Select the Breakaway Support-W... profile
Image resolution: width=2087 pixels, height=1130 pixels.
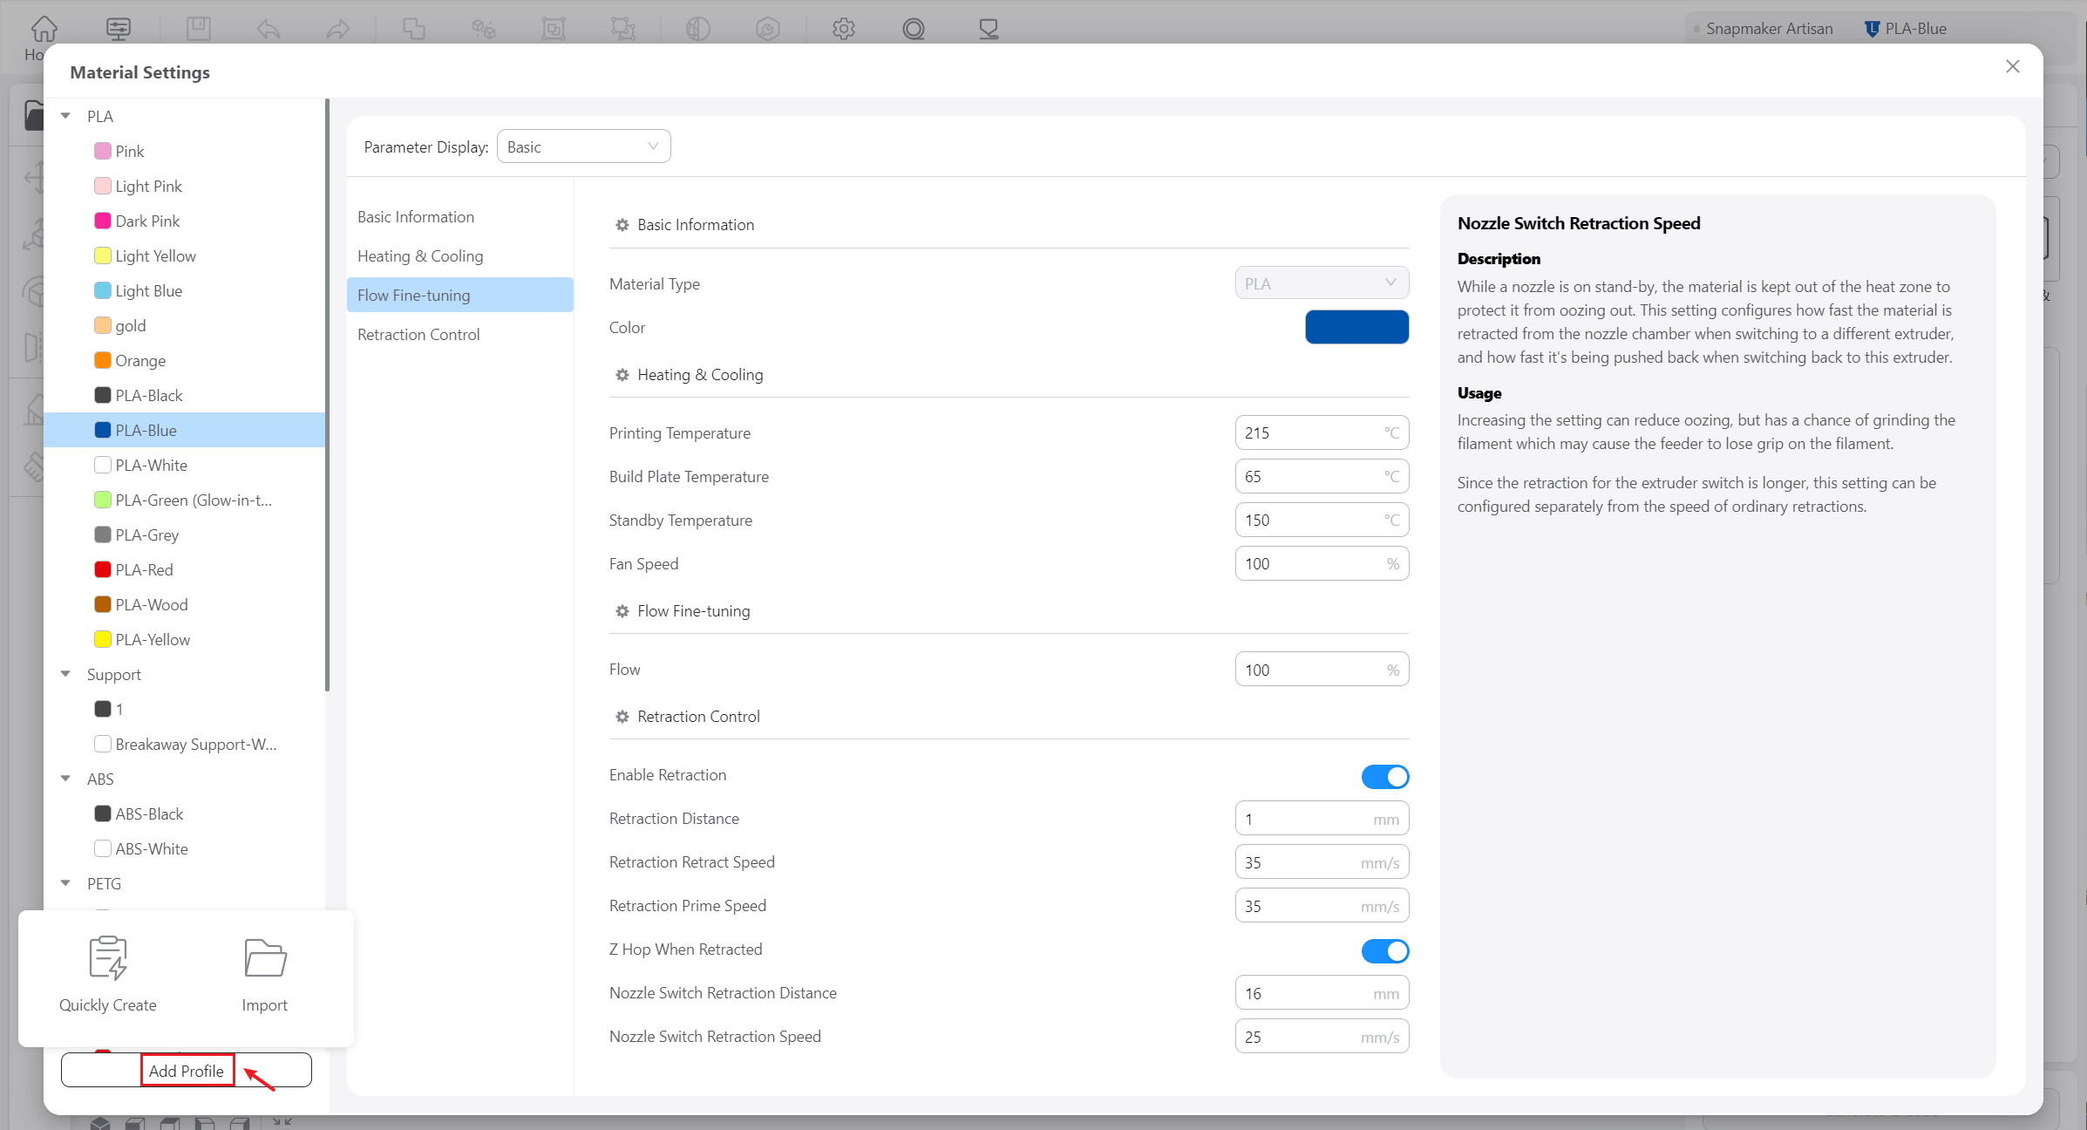point(185,744)
